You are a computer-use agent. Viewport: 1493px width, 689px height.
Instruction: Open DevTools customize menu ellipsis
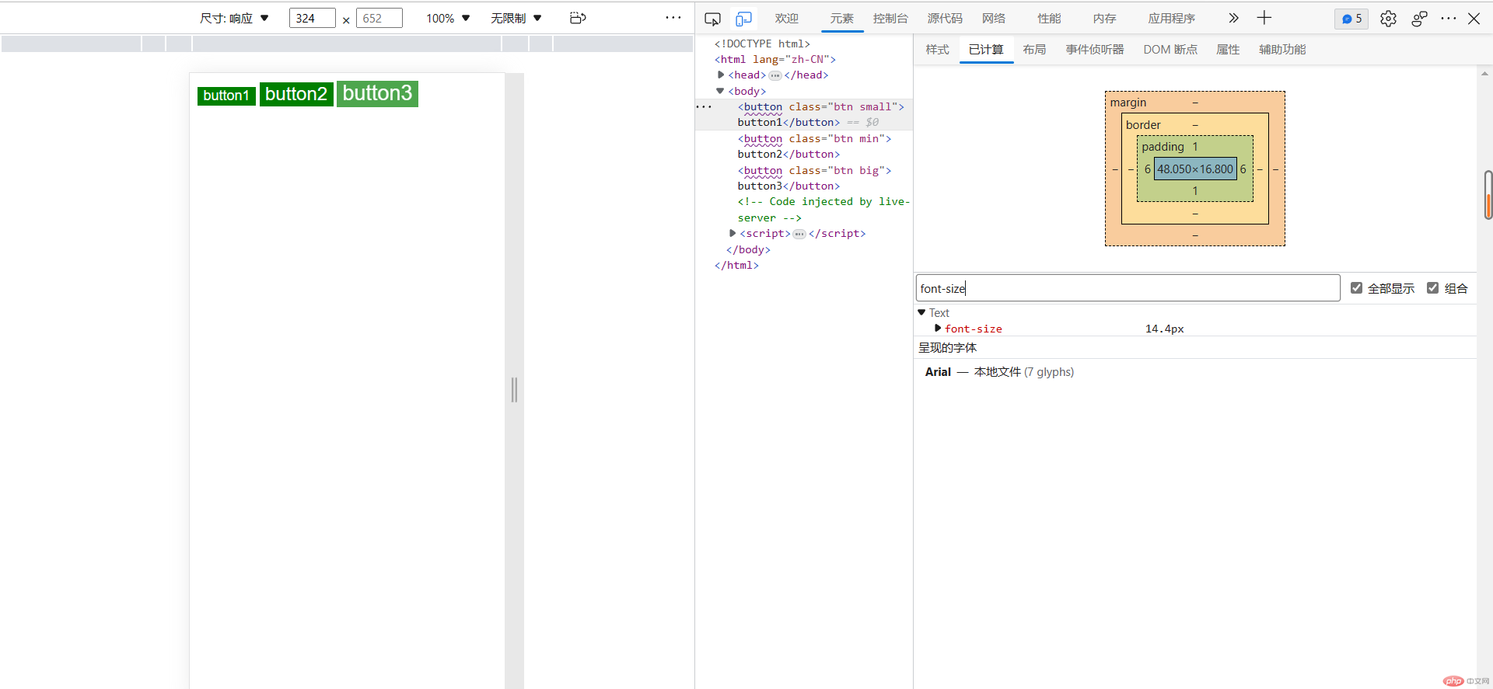coord(1448,19)
